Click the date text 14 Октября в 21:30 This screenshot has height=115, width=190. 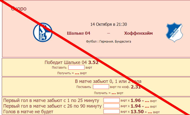(109, 24)
